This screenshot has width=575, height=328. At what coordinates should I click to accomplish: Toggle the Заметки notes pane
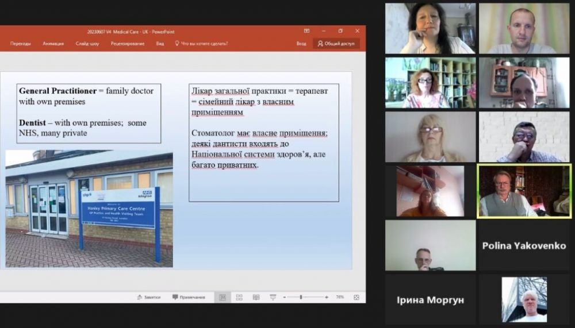point(149,297)
